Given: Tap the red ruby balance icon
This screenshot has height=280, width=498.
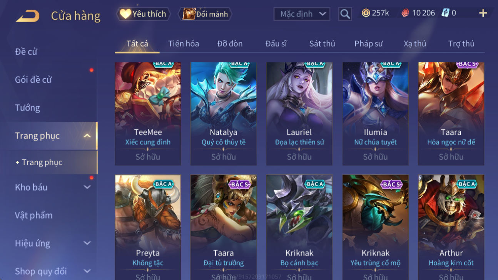Looking at the screenshot, I should [x=405, y=13].
